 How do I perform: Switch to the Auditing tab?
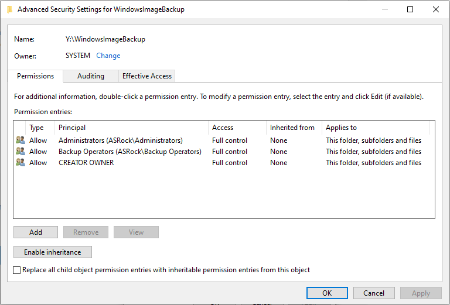[x=91, y=76]
